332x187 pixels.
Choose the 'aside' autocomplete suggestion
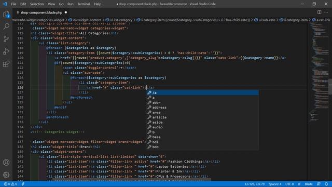pyautogui.click(x=202, y=123)
